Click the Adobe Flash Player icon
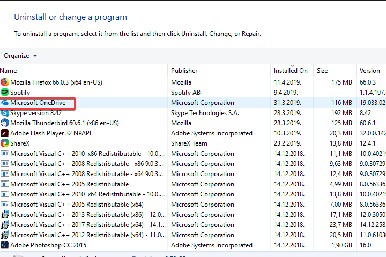This screenshot has width=386, height=257. pyautogui.click(x=5, y=133)
